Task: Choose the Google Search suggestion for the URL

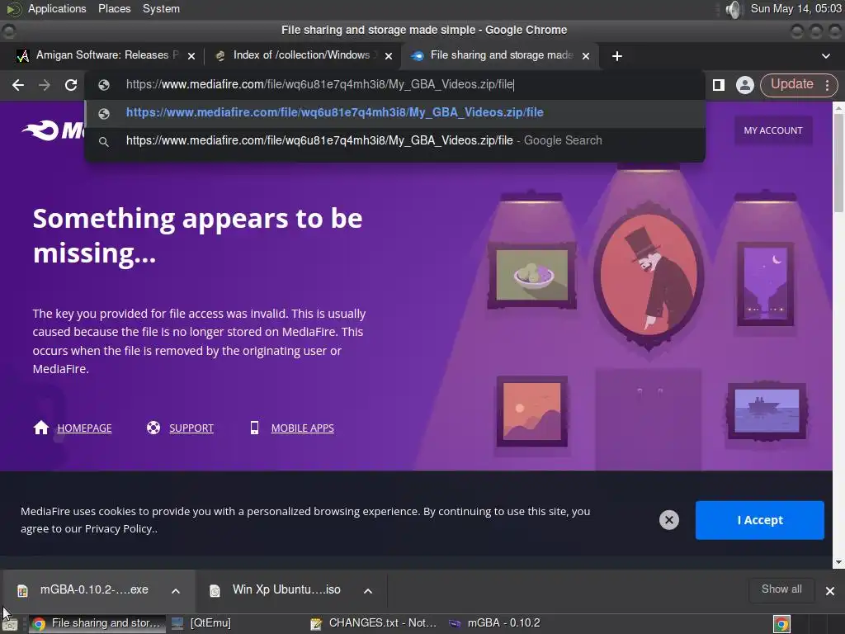Action: 395,140
